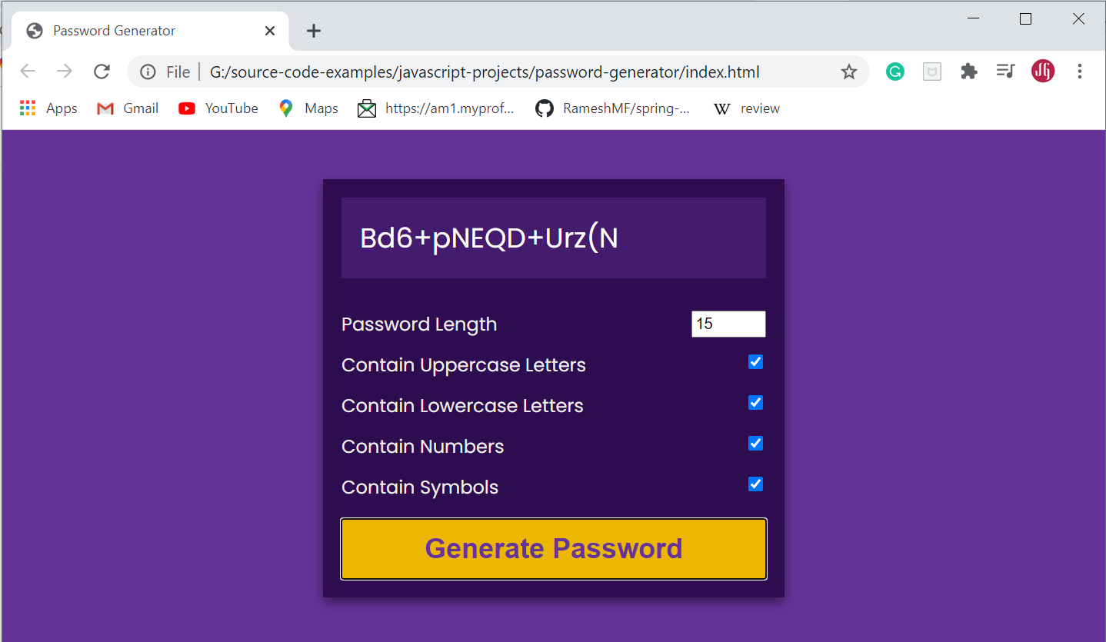This screenshot has width=1106, height=642.
Task: Open a new browser tab
Action: (313, 31)
